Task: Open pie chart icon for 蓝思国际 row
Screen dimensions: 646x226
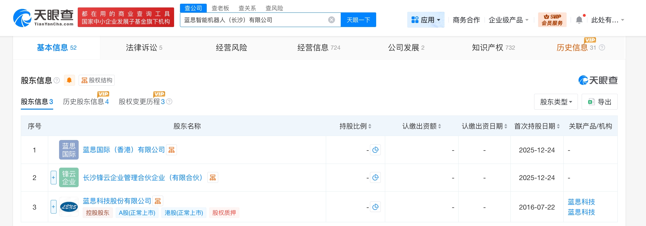Action: (x=375, y=150)
